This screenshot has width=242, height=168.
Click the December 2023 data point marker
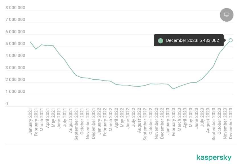pos(231,40)
